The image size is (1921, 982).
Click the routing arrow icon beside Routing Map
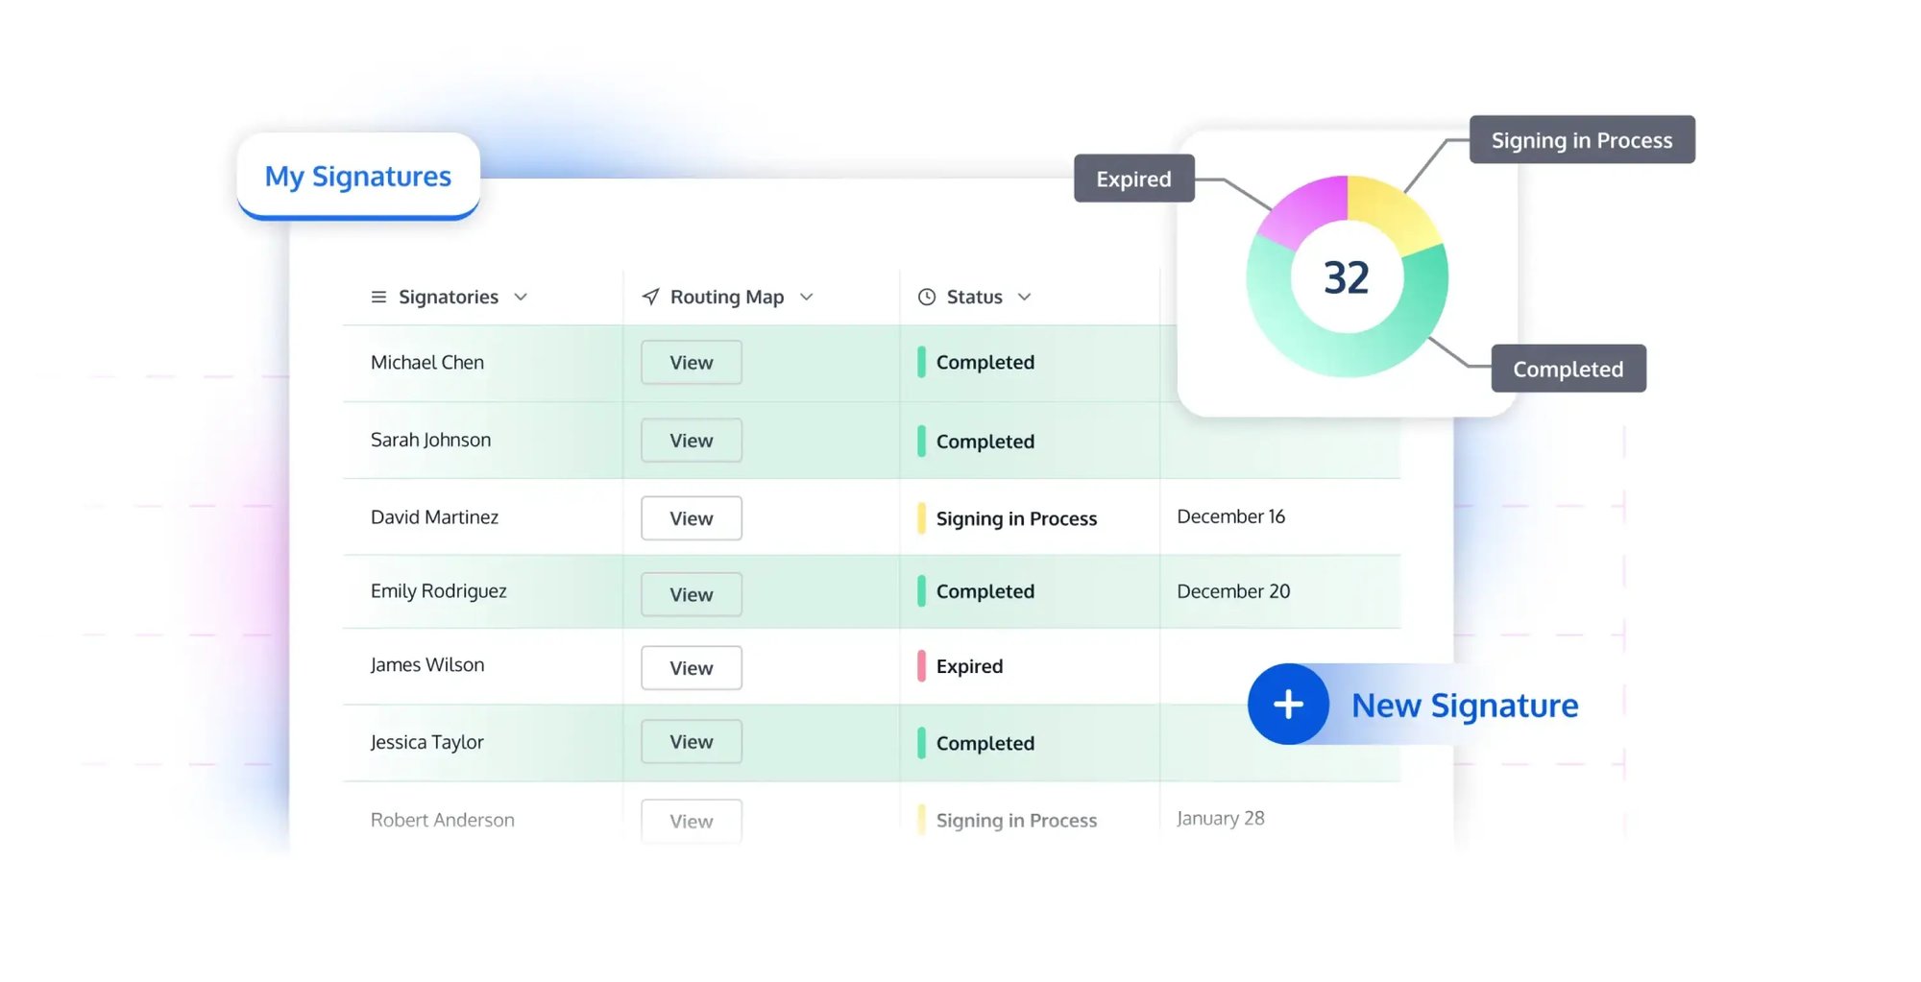coord(650,297)
